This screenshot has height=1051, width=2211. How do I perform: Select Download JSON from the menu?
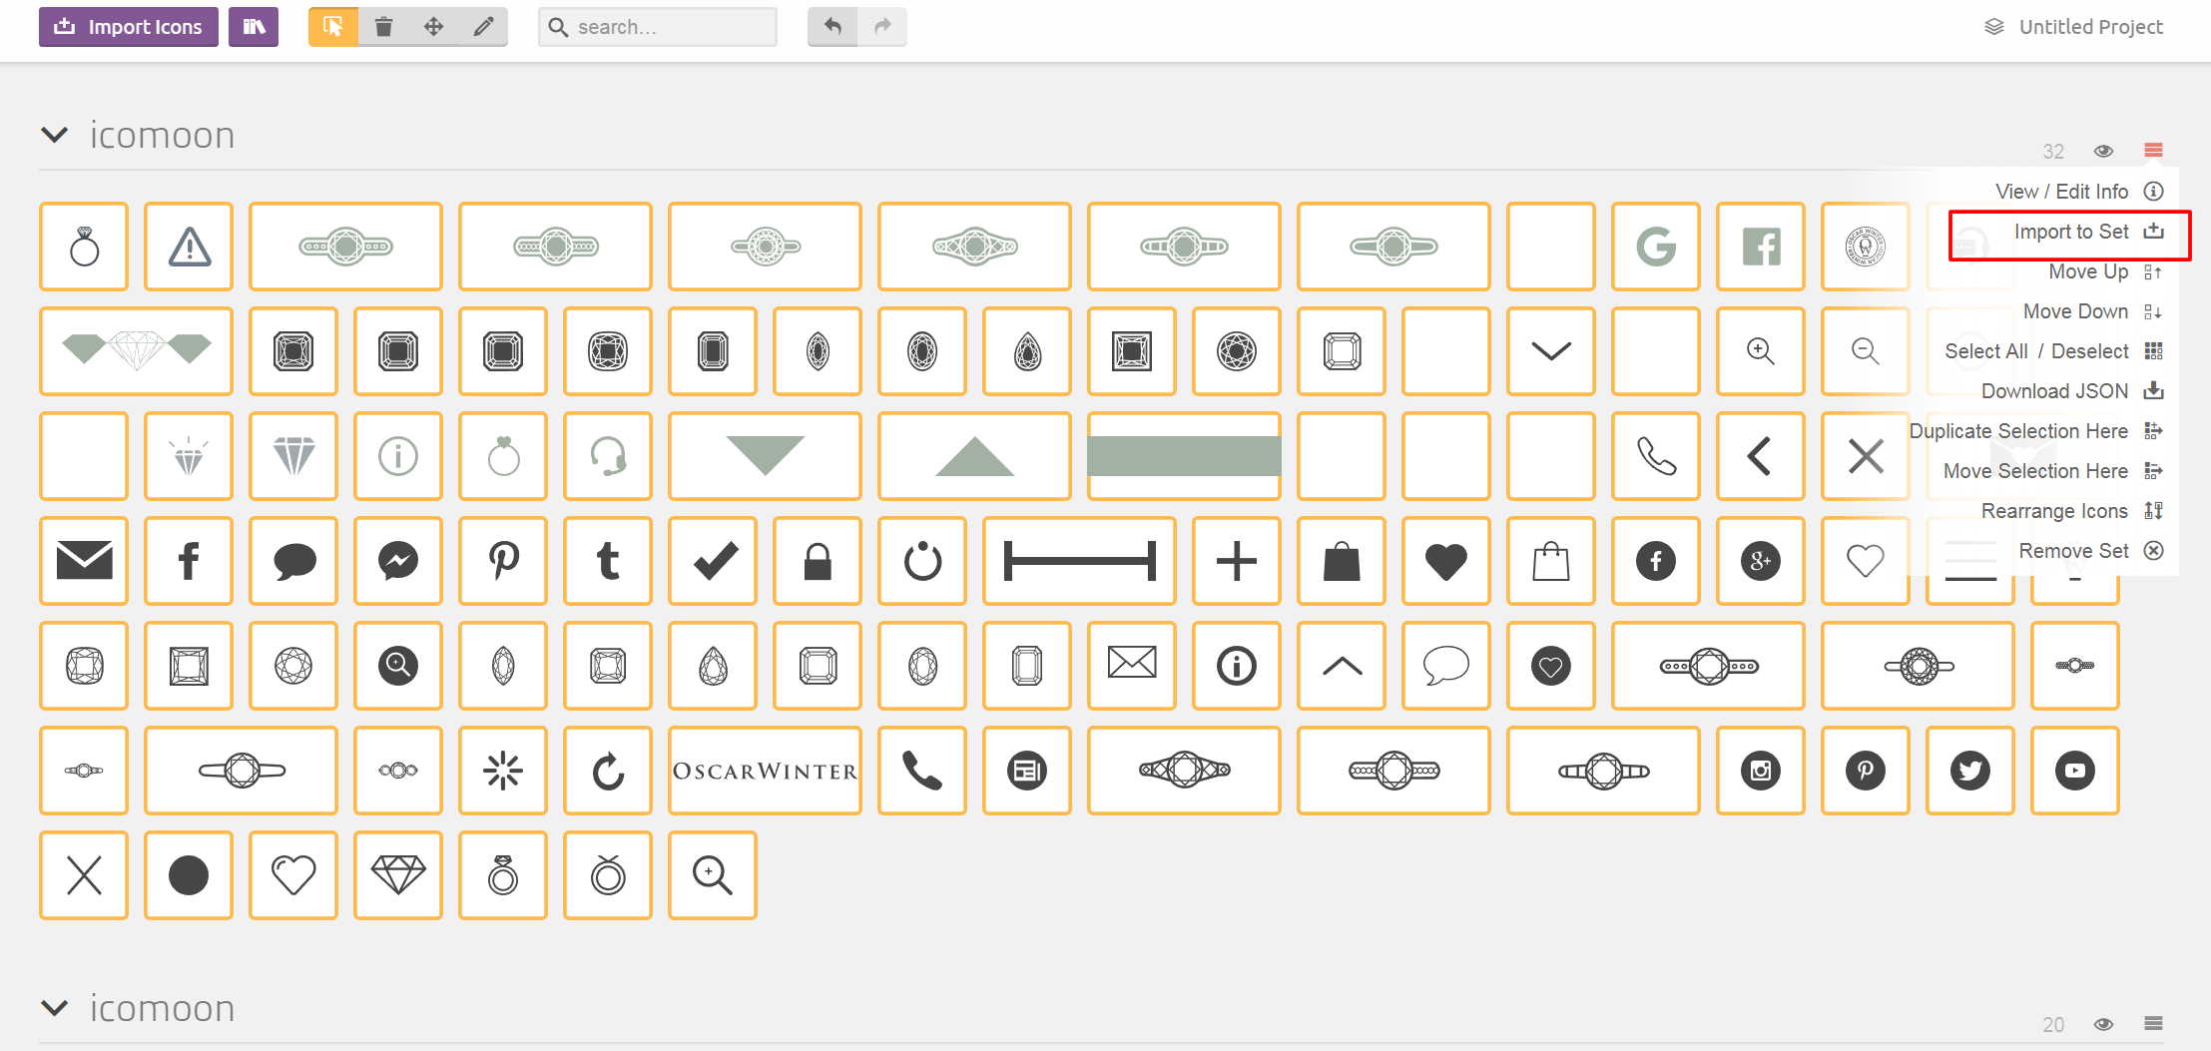click(x=2054, y=391)
